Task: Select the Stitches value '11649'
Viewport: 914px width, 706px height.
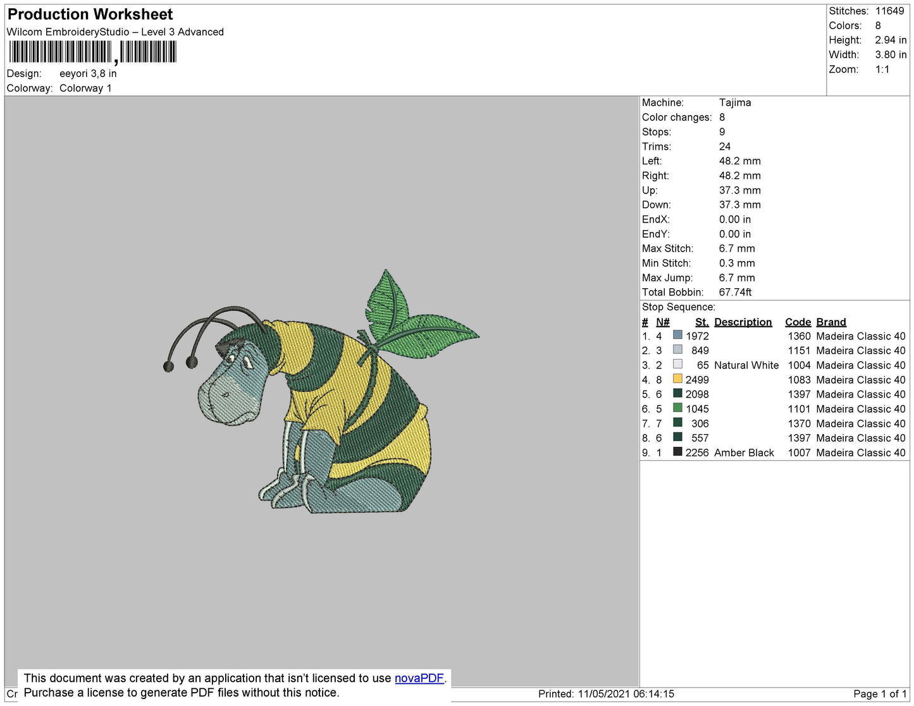Action: pyautogui.click(x=890, y=11)
